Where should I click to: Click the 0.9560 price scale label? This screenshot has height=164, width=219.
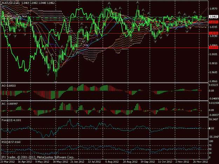pos(213,81)
